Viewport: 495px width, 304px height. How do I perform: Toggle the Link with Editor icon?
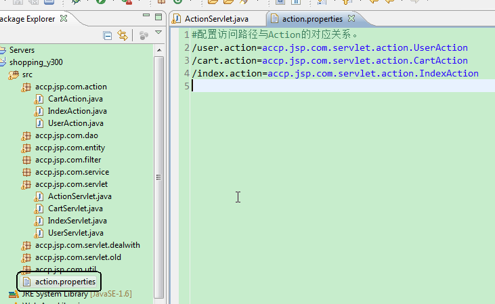coord(123,35)
